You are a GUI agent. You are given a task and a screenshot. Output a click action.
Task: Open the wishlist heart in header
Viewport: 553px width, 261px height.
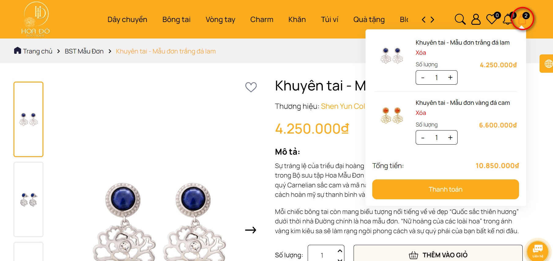click(x=492, y=19)
